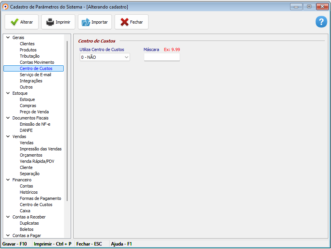Image resolution: width=331 pixels, height=249 pixels.
Task: Click the green checkmark Alterar icon
Action: tap(15, 22)
